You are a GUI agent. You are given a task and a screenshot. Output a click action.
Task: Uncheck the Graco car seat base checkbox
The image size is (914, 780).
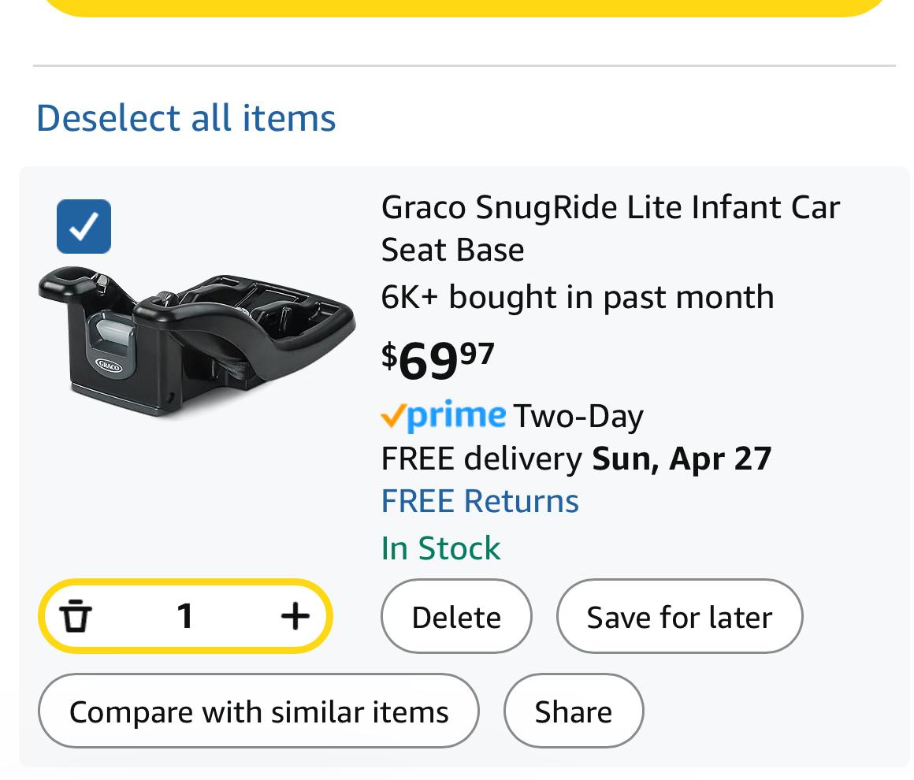(84, 227)
